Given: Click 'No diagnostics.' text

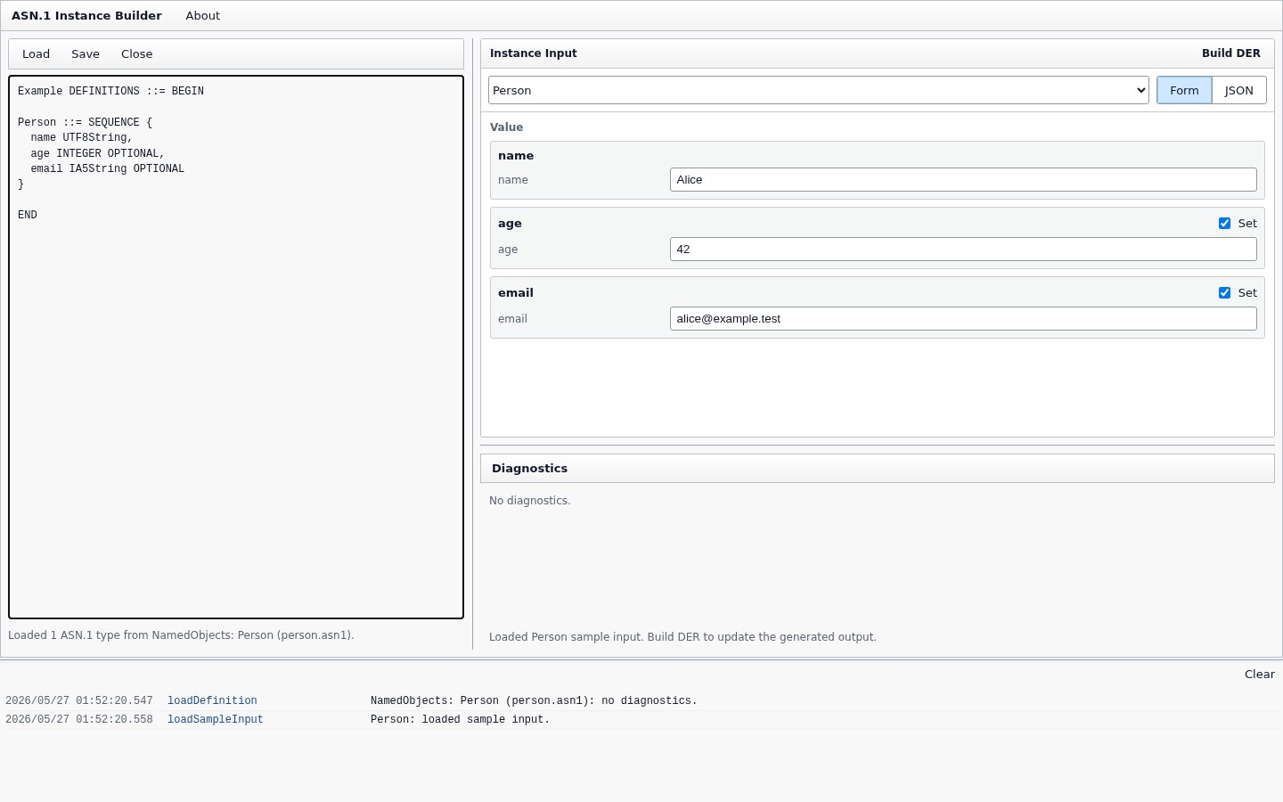Looking at the screenshot, I should point(529,501).
